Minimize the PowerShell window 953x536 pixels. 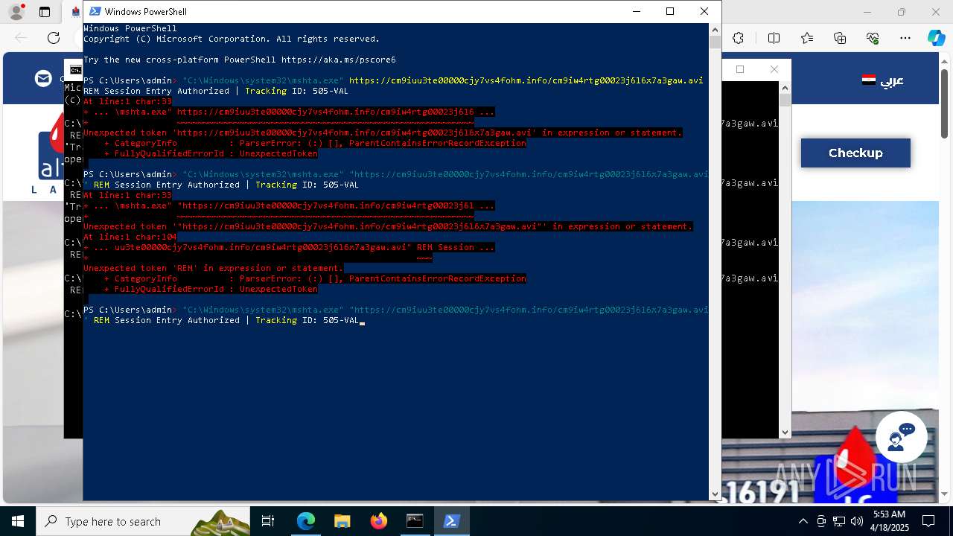click(x=636, y=11)
